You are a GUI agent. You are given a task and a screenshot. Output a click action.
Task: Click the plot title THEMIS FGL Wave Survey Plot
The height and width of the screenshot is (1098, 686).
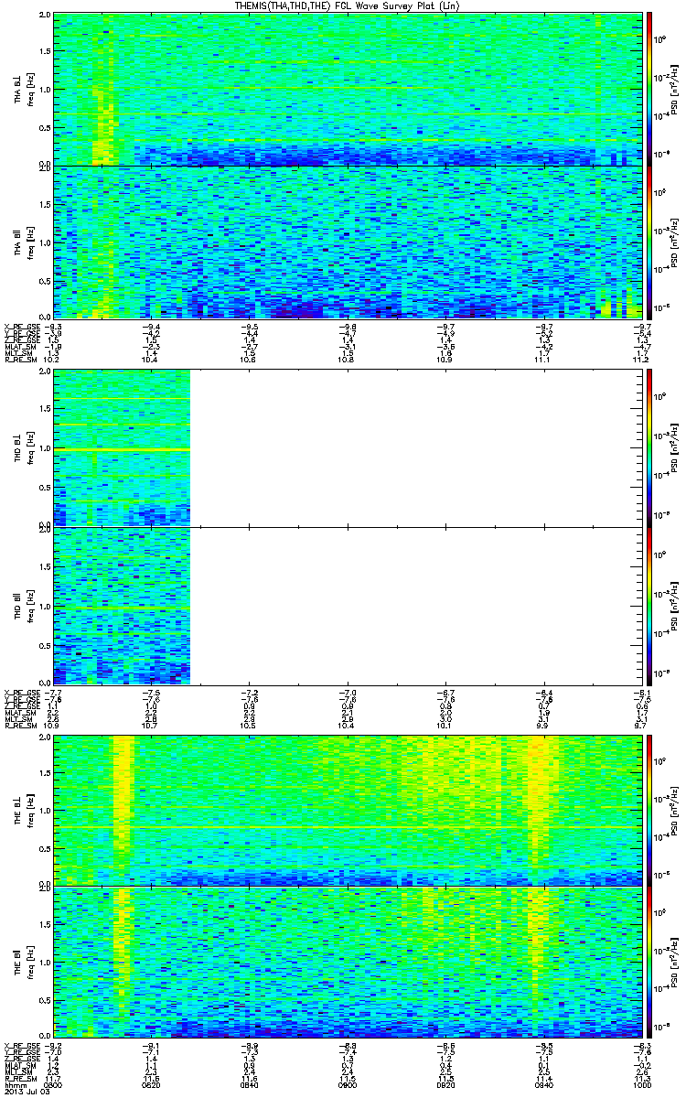pyautogui.click(x=348, y=5)
